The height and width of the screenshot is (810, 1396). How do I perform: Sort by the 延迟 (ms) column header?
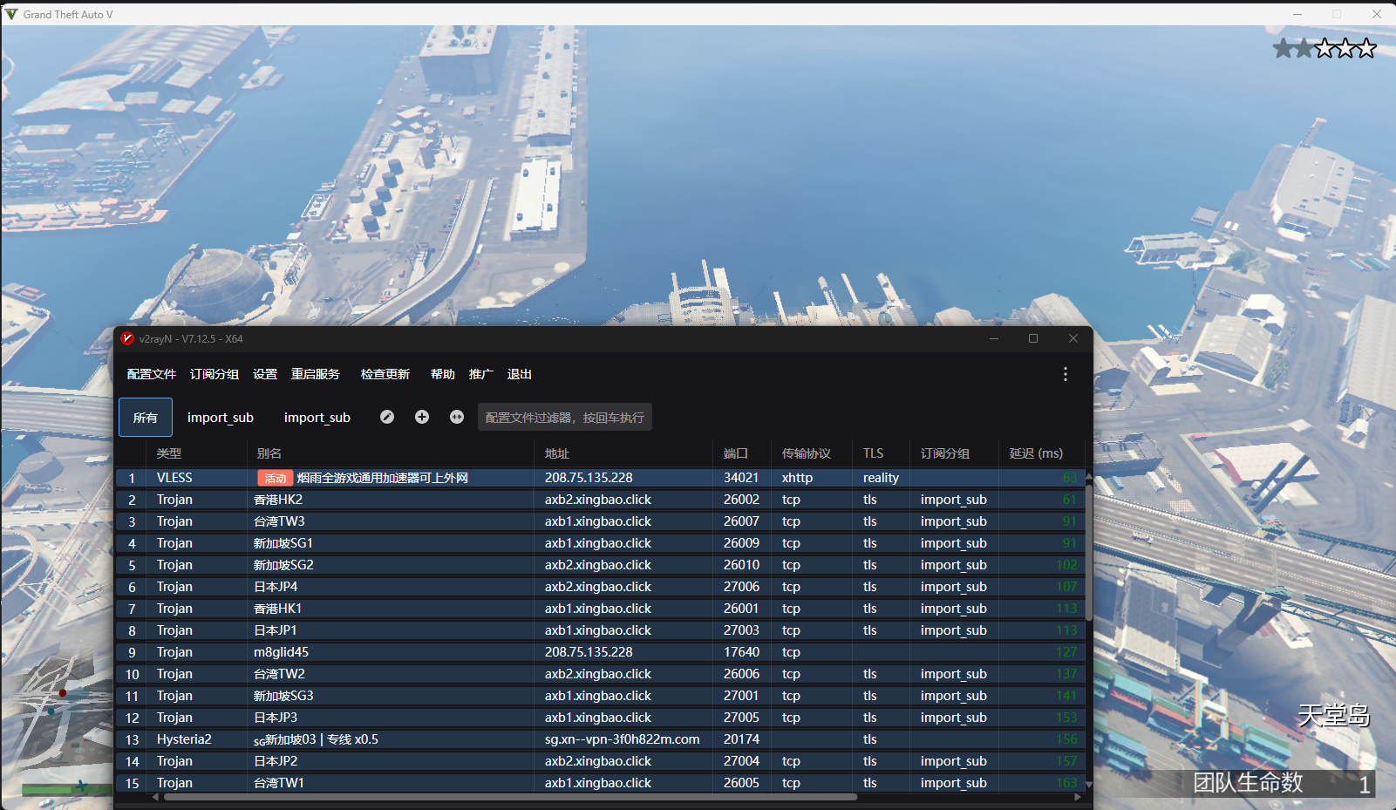click(1041, 453)
